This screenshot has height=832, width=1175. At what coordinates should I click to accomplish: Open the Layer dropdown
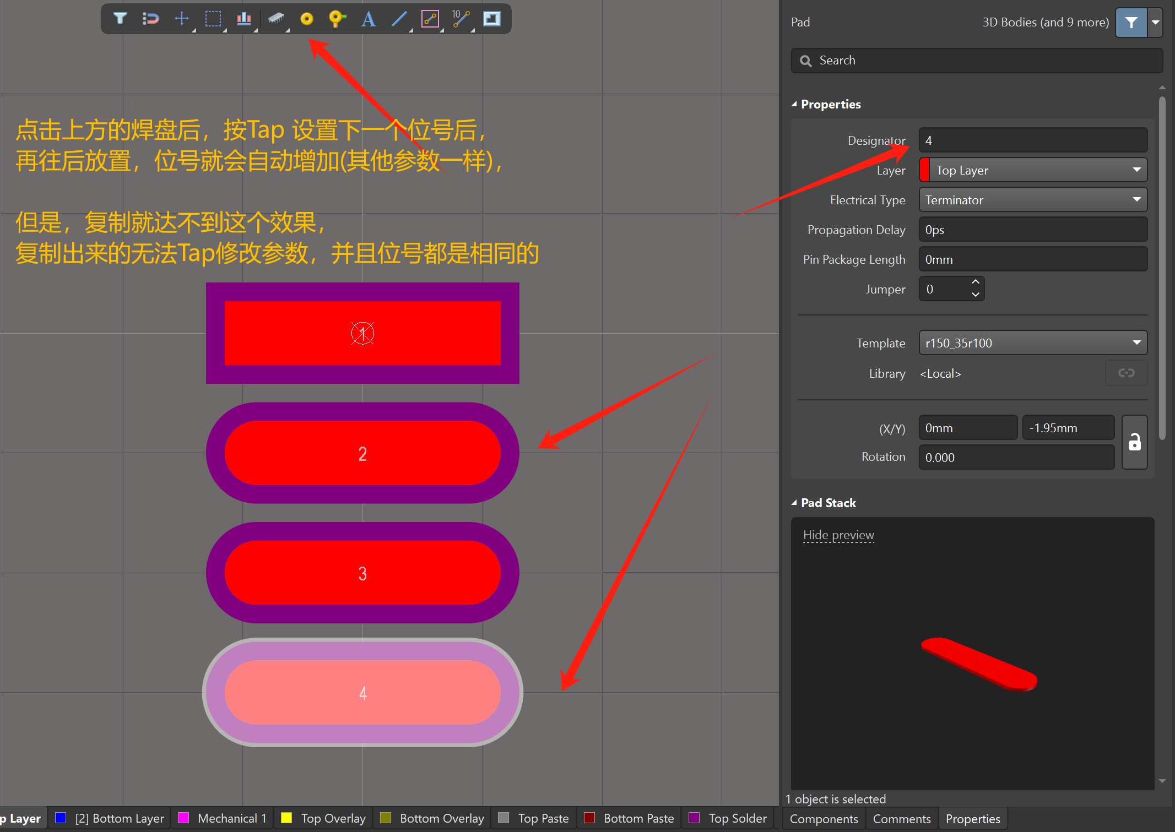[1136, 170]
